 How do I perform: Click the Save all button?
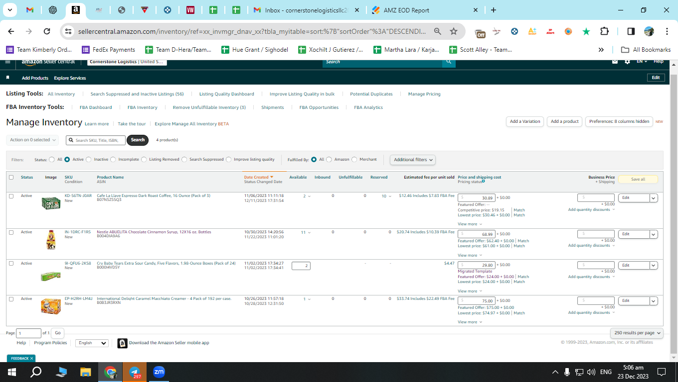pos(638,179)
